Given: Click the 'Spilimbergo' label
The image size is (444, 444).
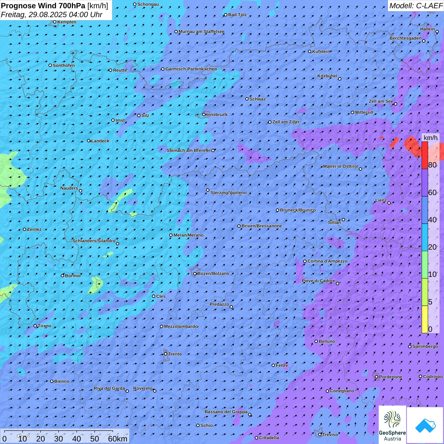Looking at the screenshot, I should point(425,346).
